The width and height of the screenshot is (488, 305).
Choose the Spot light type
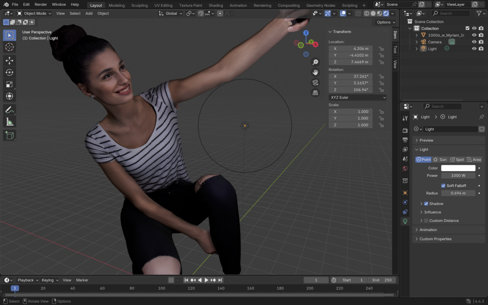457,159
